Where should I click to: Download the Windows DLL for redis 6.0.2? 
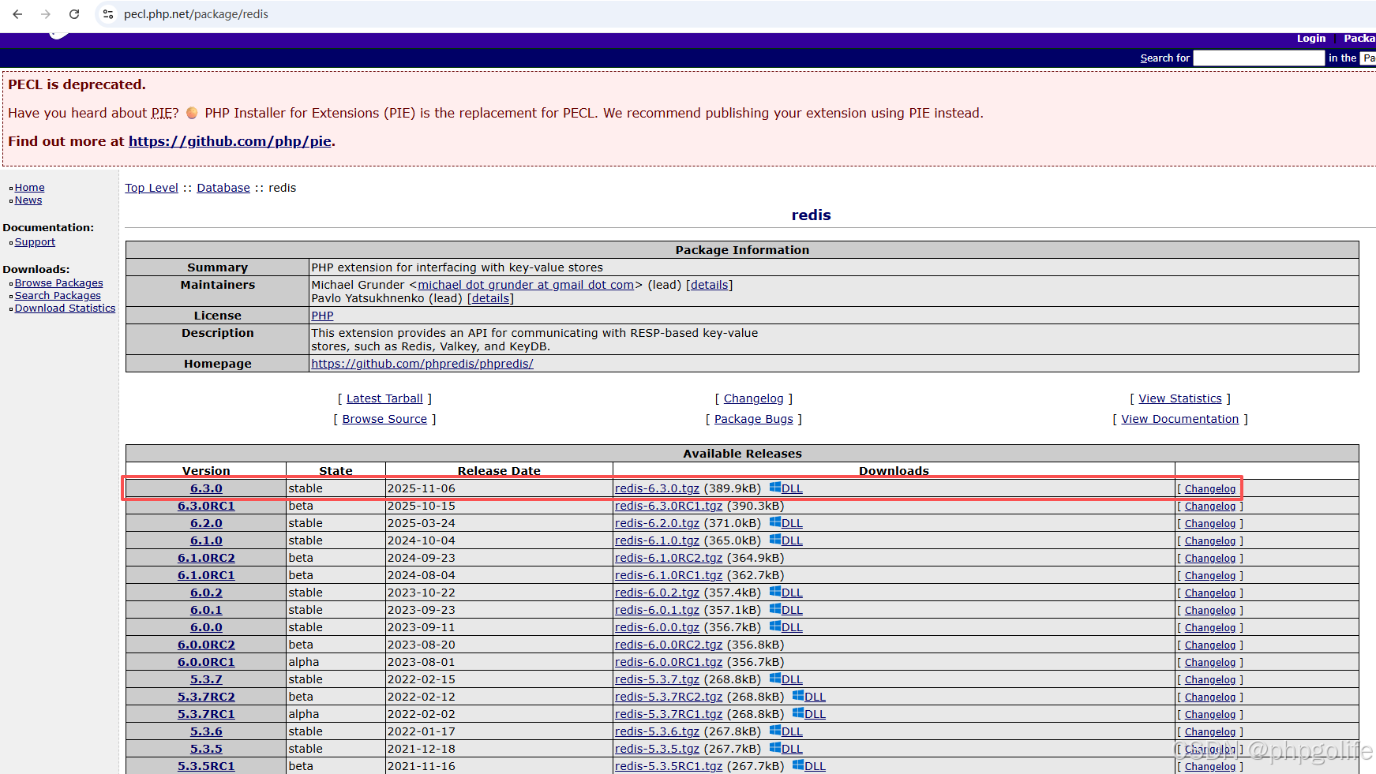coord(786,593)
